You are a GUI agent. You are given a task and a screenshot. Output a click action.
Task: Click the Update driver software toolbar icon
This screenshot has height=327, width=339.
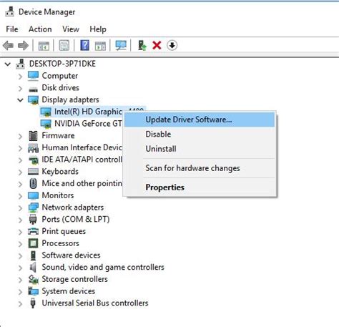tap(142, 45)
